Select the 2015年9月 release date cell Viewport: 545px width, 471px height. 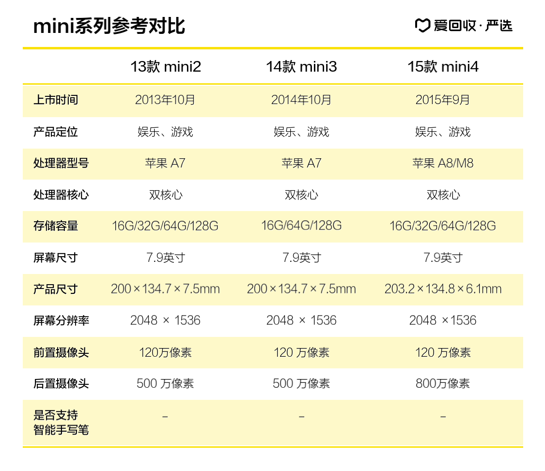click(x=443, y=100)
